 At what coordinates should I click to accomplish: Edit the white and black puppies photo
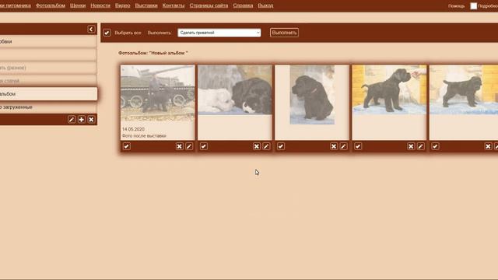[266, 146]
